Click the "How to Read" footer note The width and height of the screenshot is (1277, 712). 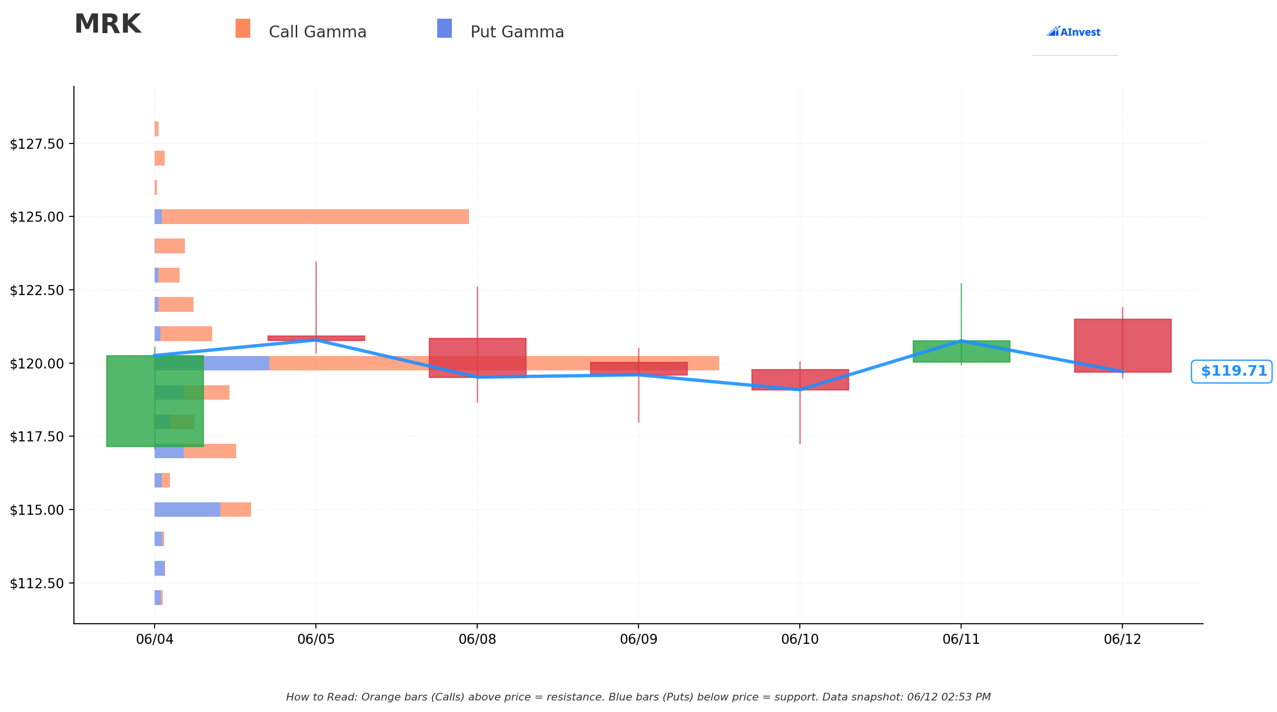click(x=638, y=697)
